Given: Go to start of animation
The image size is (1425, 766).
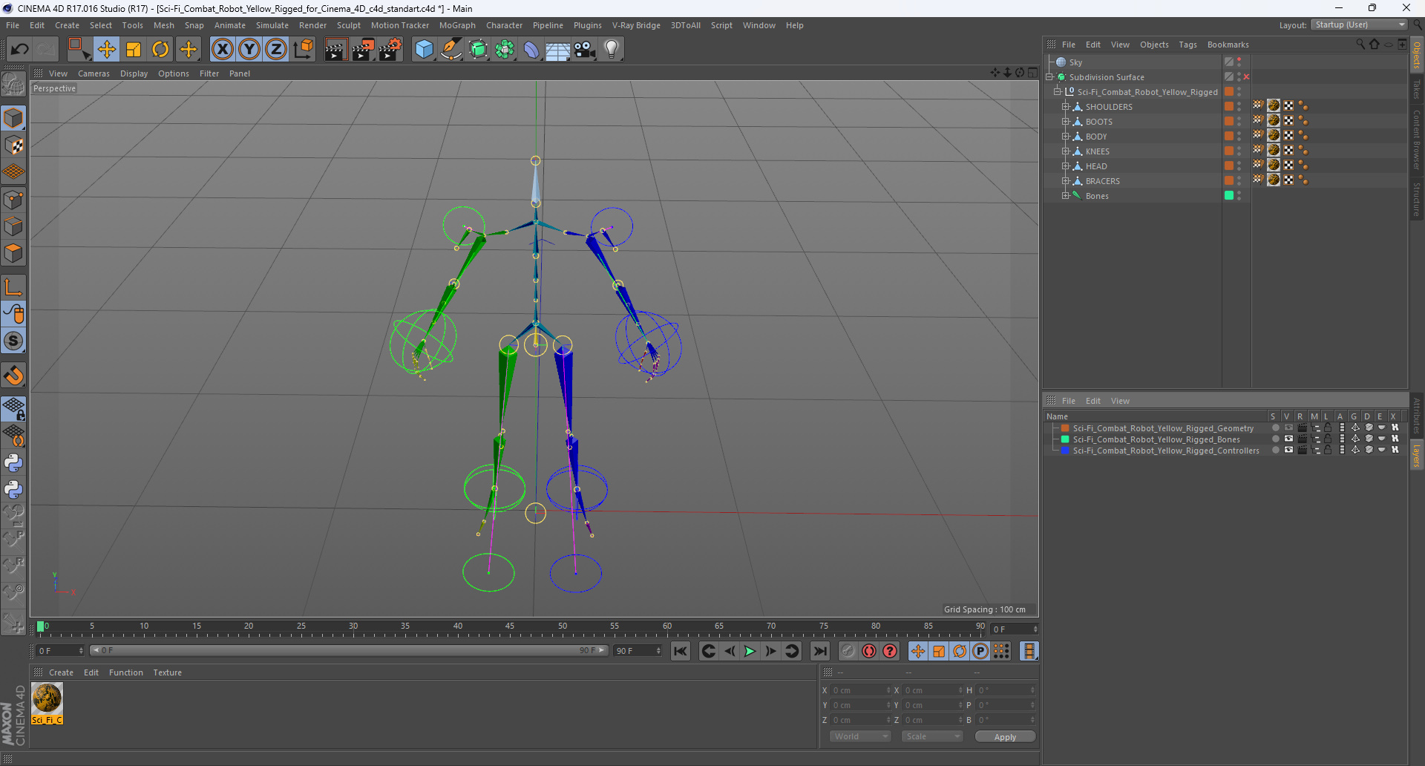Looking at the screenshot, I should tap(681, 651).
